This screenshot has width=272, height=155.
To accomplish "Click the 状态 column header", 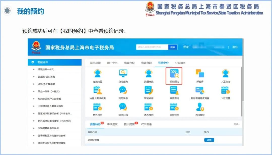I will (188, 132).
